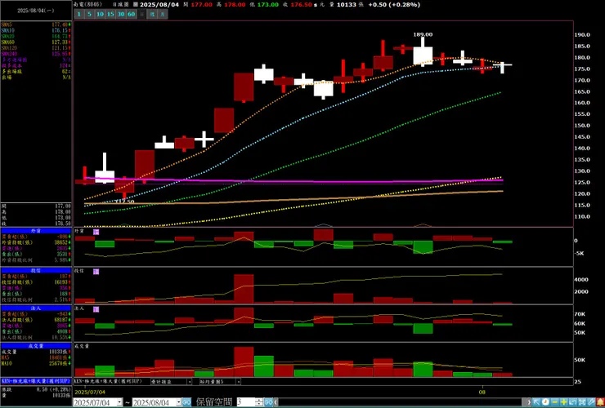This screenshot has width=605, height=408.
Task: Click the purple settings icon in 投信 subchart
Action: click(x=96, y=272)
